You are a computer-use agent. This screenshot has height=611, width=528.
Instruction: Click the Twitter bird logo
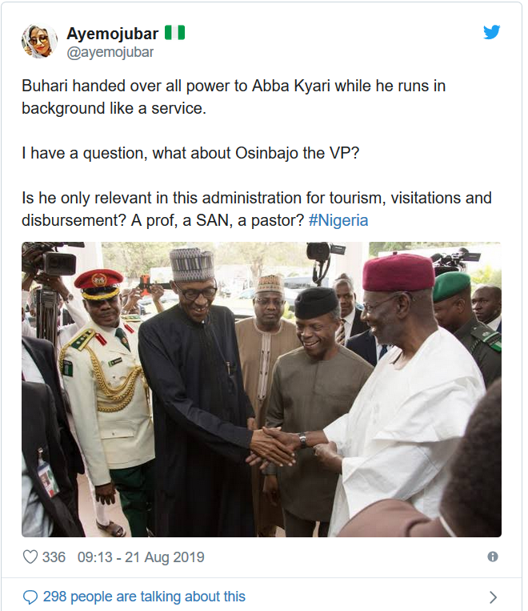coord(491,33)
